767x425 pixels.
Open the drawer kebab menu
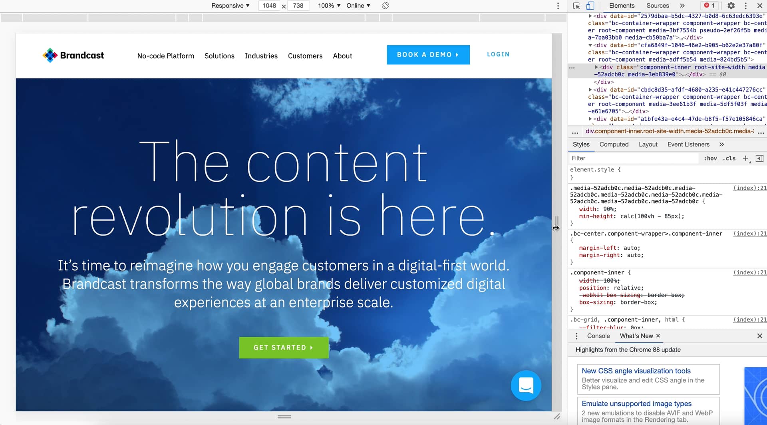tap(576, 336)
